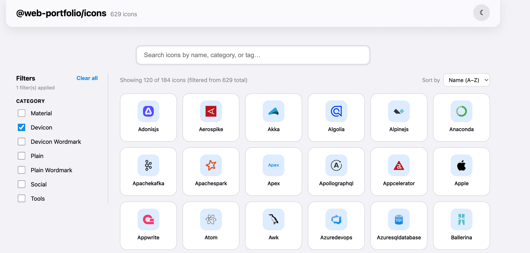This screenshot has height=253, width=530.
Task: Select the Anaconda icon card
Action: pyautogui.click(x=461, y=117)
